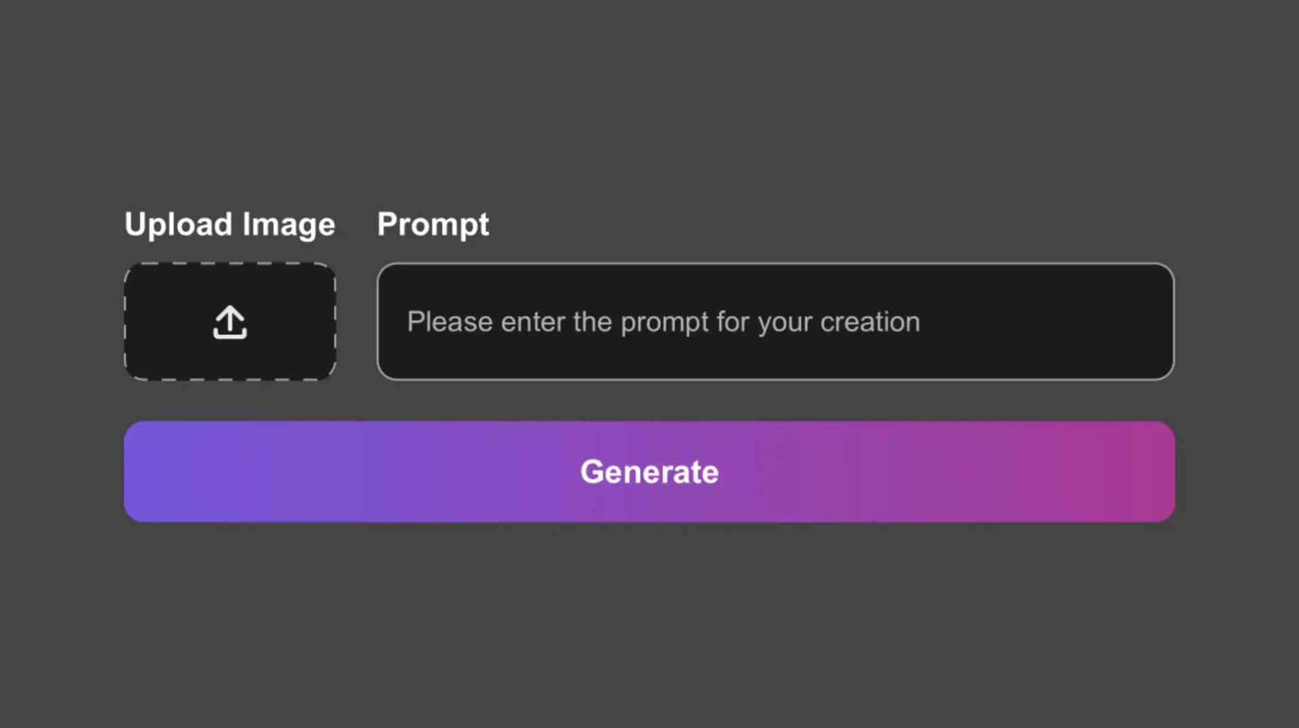Choose an image via the upload icon

pyautogui.click(x=230, y=322)
